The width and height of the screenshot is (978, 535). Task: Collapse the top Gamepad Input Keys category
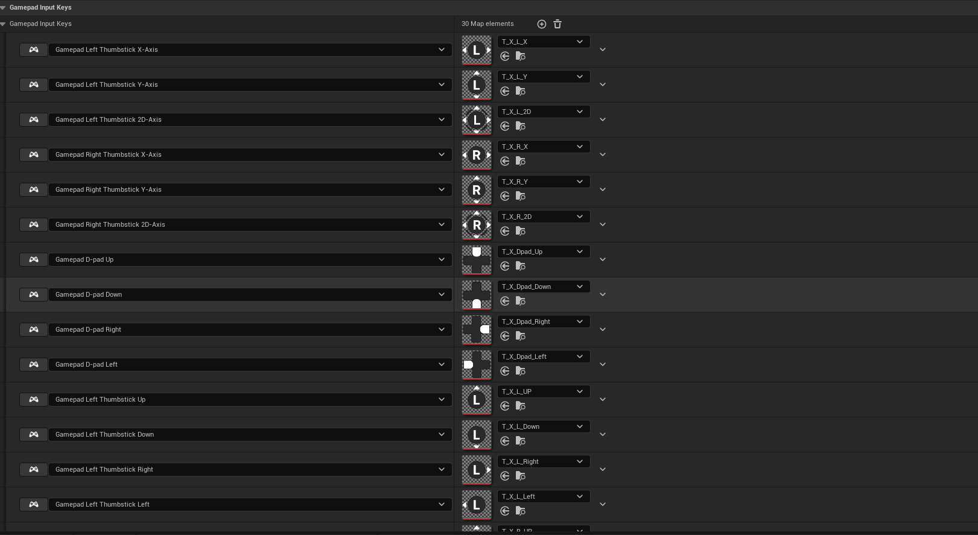coord(3,7)
